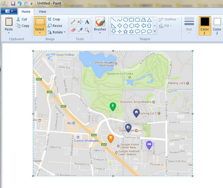Click the Copy button
Image resolution: width=223 pixels, height=188 pixels.
point(23,26)
